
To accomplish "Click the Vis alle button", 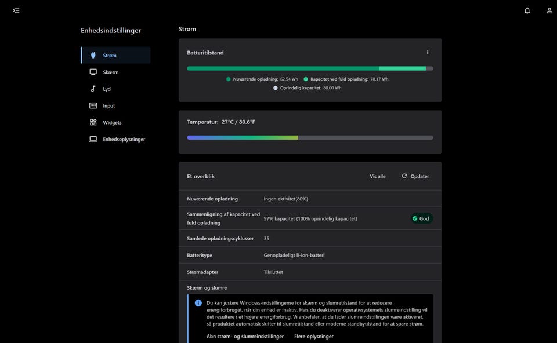I will point(377,176).
